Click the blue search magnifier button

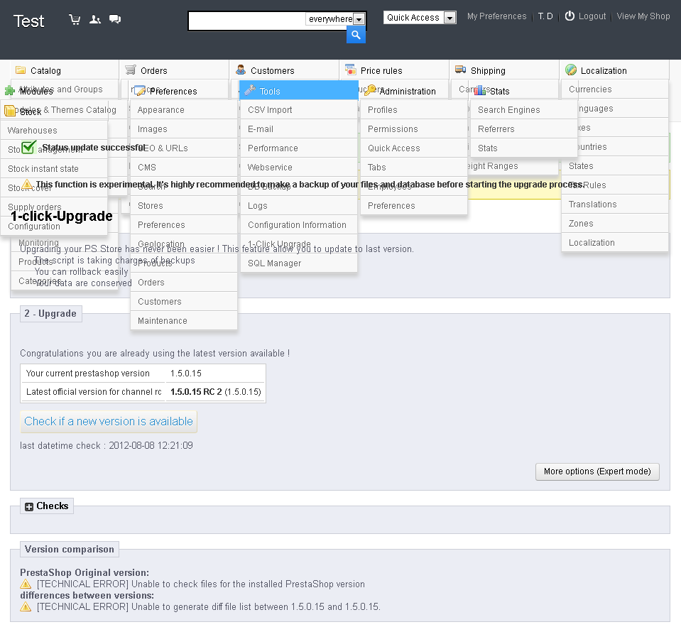click(x=356, y=35)
